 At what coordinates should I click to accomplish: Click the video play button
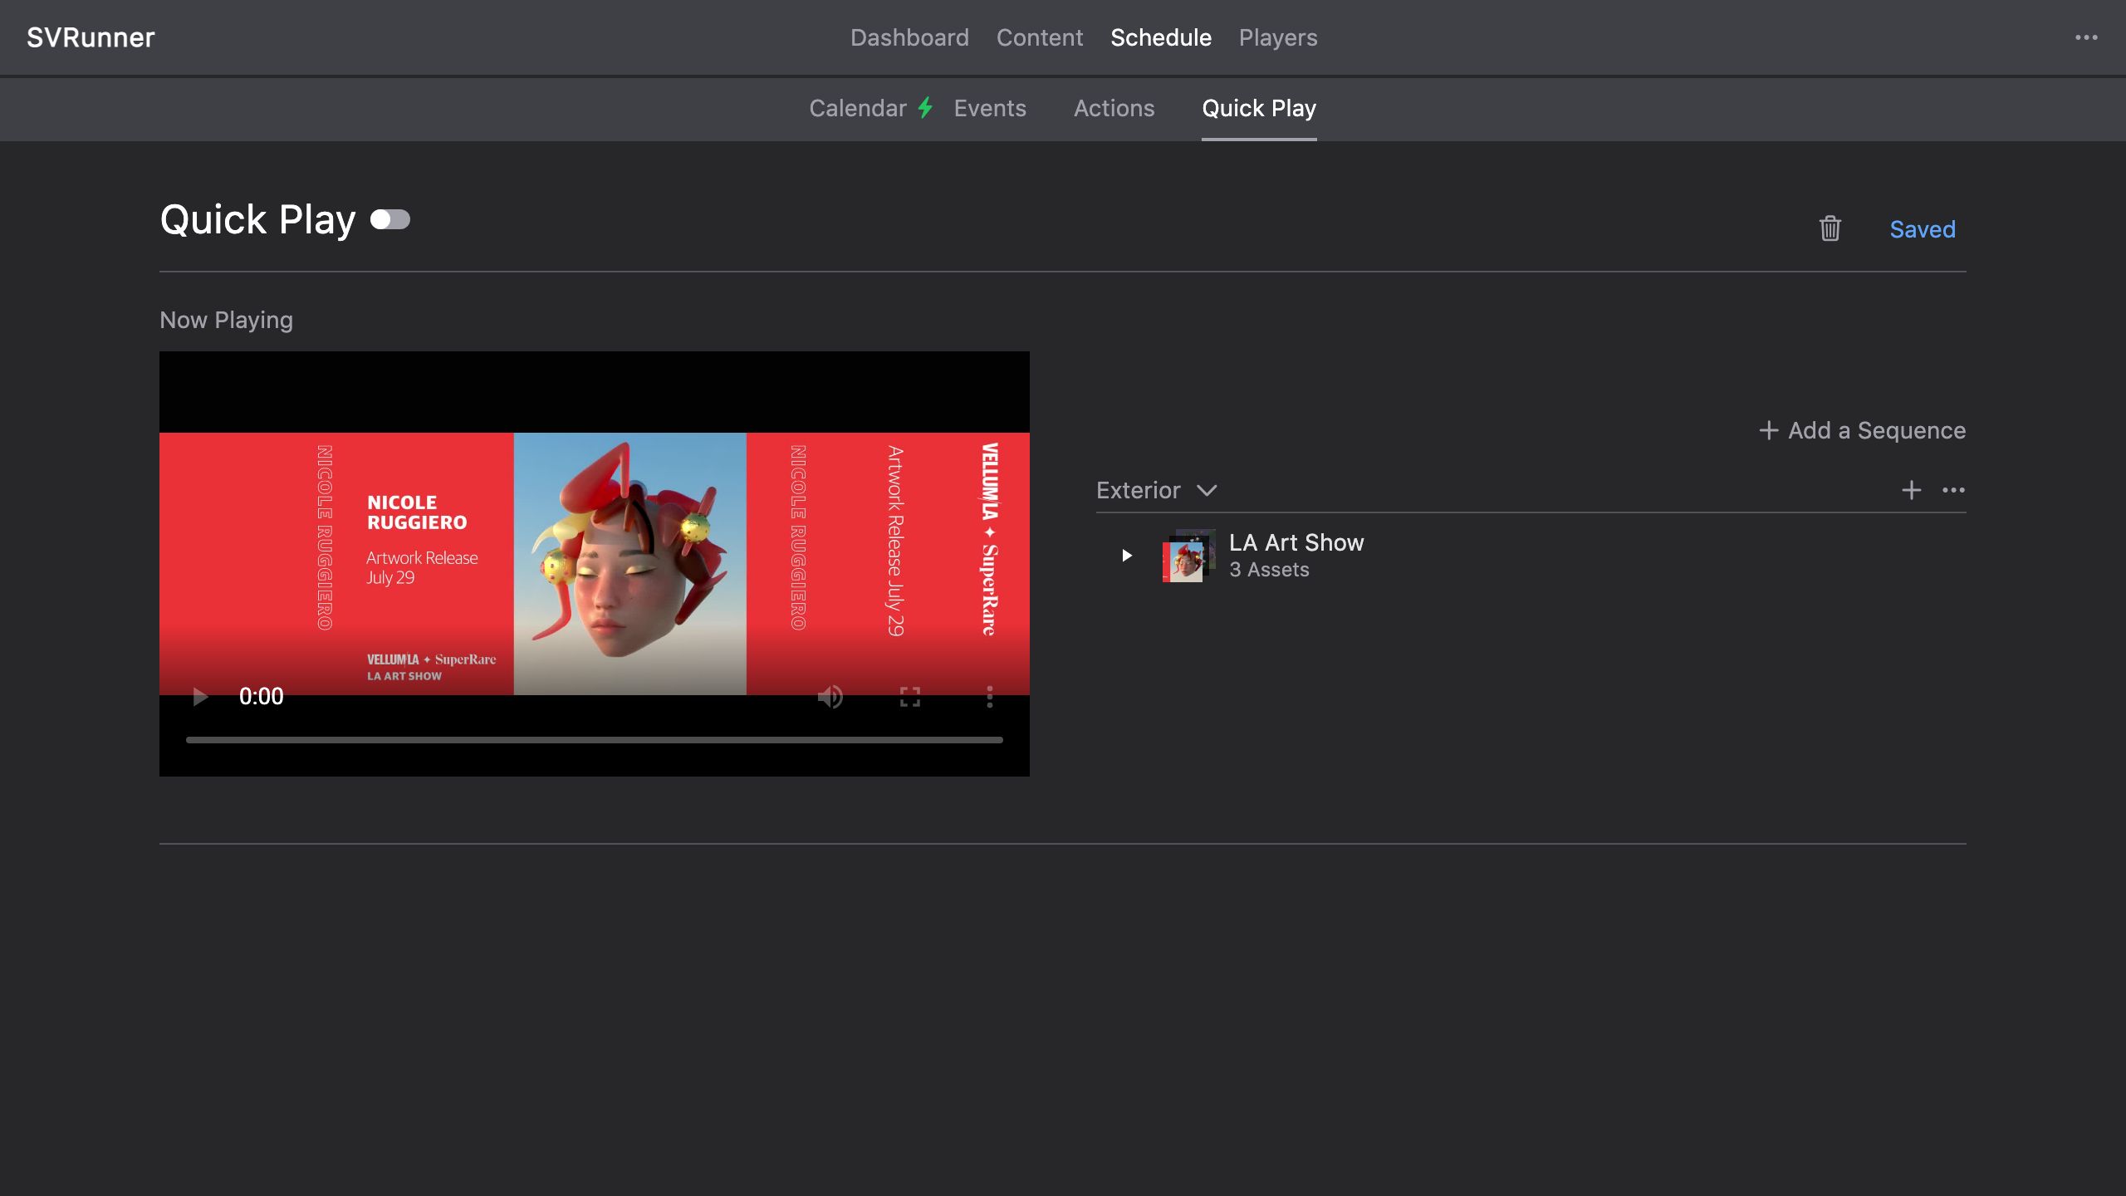pos(199,696)
